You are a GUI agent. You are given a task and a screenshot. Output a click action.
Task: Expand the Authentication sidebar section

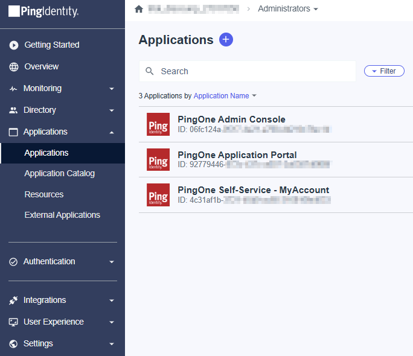[x=111, y=262]
